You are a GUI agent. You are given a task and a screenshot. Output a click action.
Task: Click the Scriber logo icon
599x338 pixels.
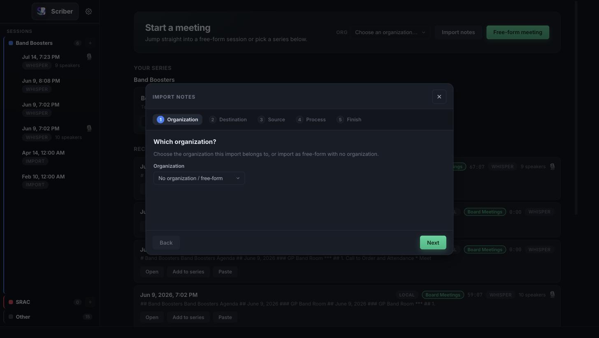tap(41, 12)
